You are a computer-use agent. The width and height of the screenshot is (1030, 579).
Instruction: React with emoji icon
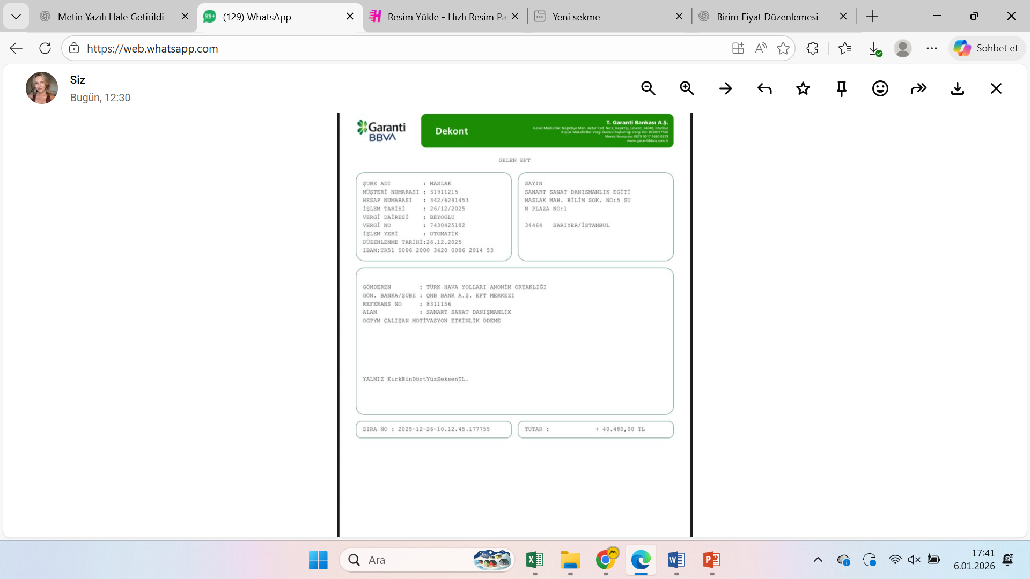[x=880, y=88]
